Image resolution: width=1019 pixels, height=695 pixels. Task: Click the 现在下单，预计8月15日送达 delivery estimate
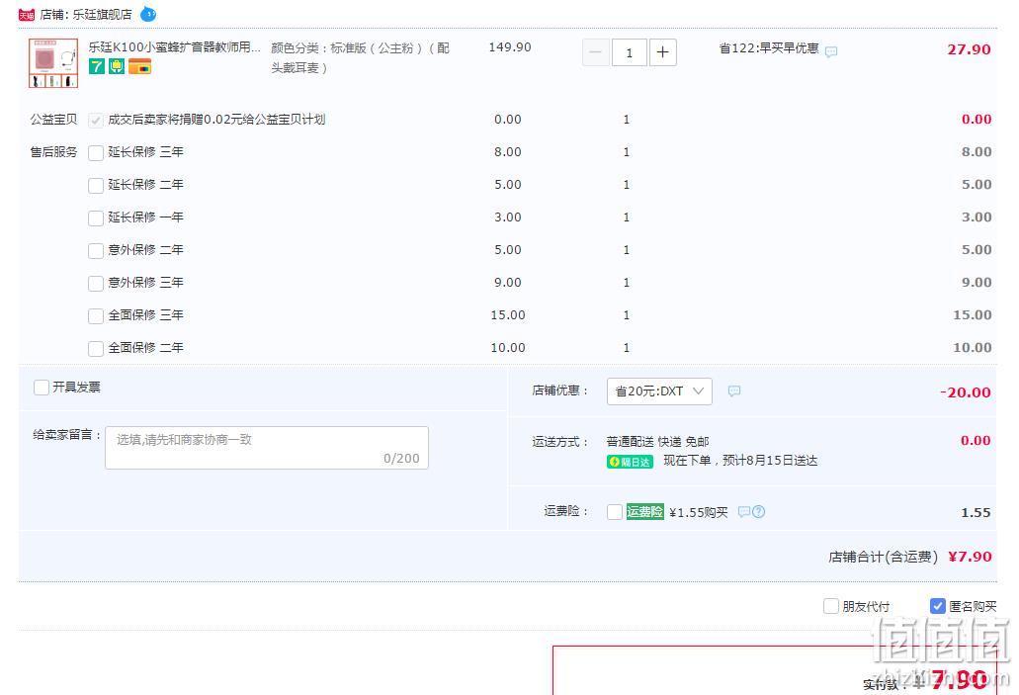[x=740, y=461]
